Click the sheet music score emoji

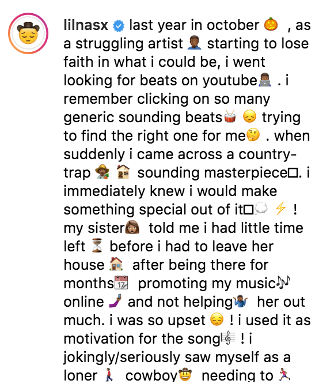coord(228,338)
